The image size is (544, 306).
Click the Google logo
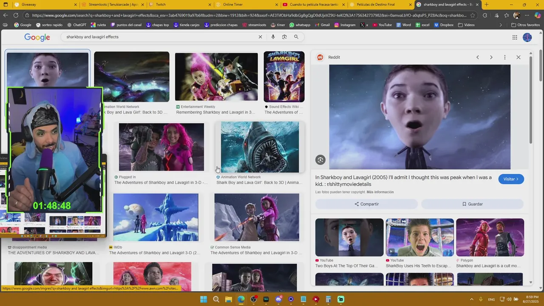[x=37, y=37]
